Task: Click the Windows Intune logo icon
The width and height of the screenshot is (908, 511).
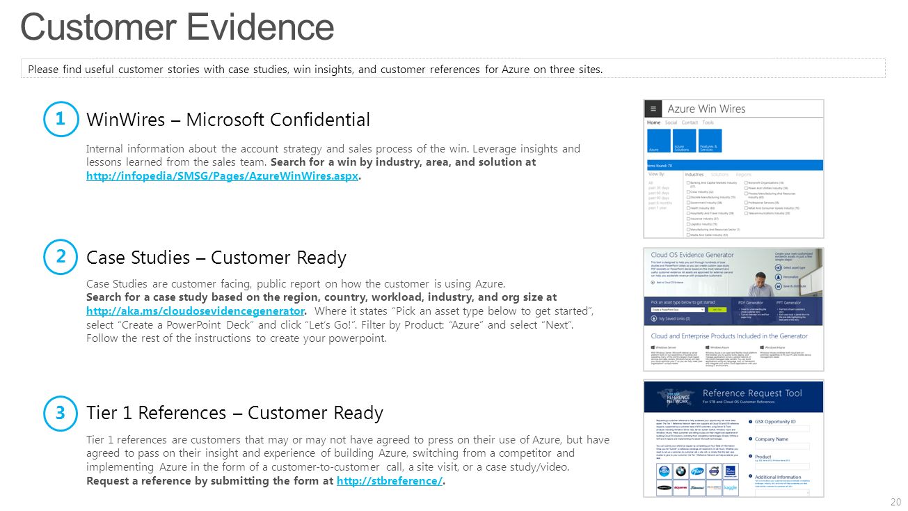Action: [762, 347]
